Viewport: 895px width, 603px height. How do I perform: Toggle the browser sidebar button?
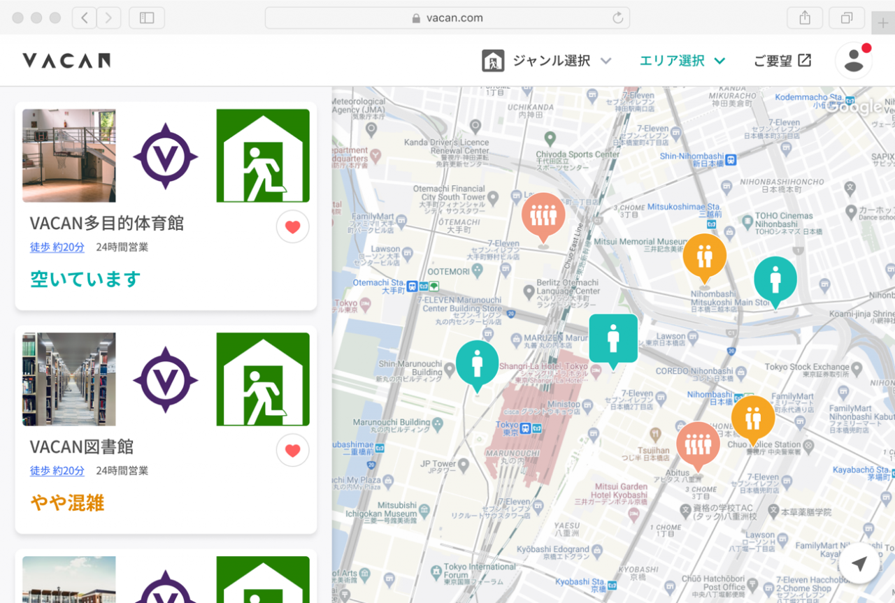coord(147,18)
